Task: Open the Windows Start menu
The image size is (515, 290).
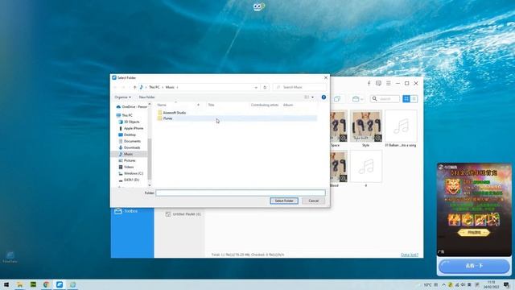Action: pyautogui.click(x=6, y=284)
